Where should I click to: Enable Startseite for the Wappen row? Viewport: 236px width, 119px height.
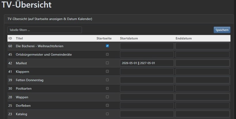107,97
